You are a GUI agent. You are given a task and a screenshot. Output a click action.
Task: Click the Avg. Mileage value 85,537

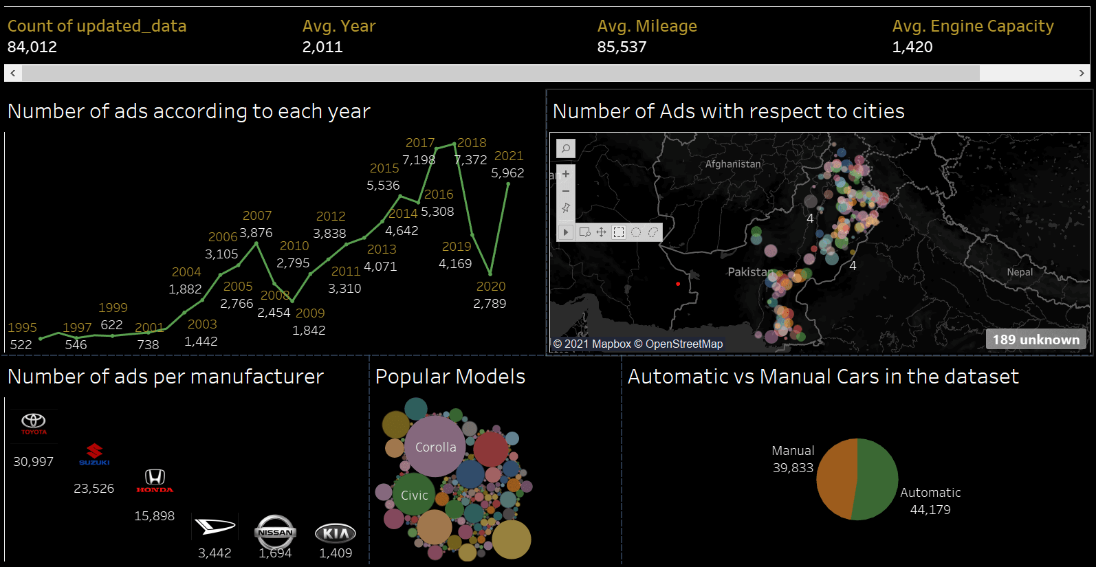(622, 47)
